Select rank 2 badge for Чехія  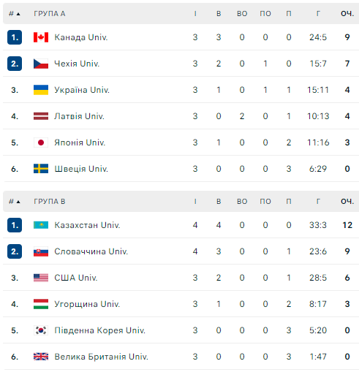point(15,64)
